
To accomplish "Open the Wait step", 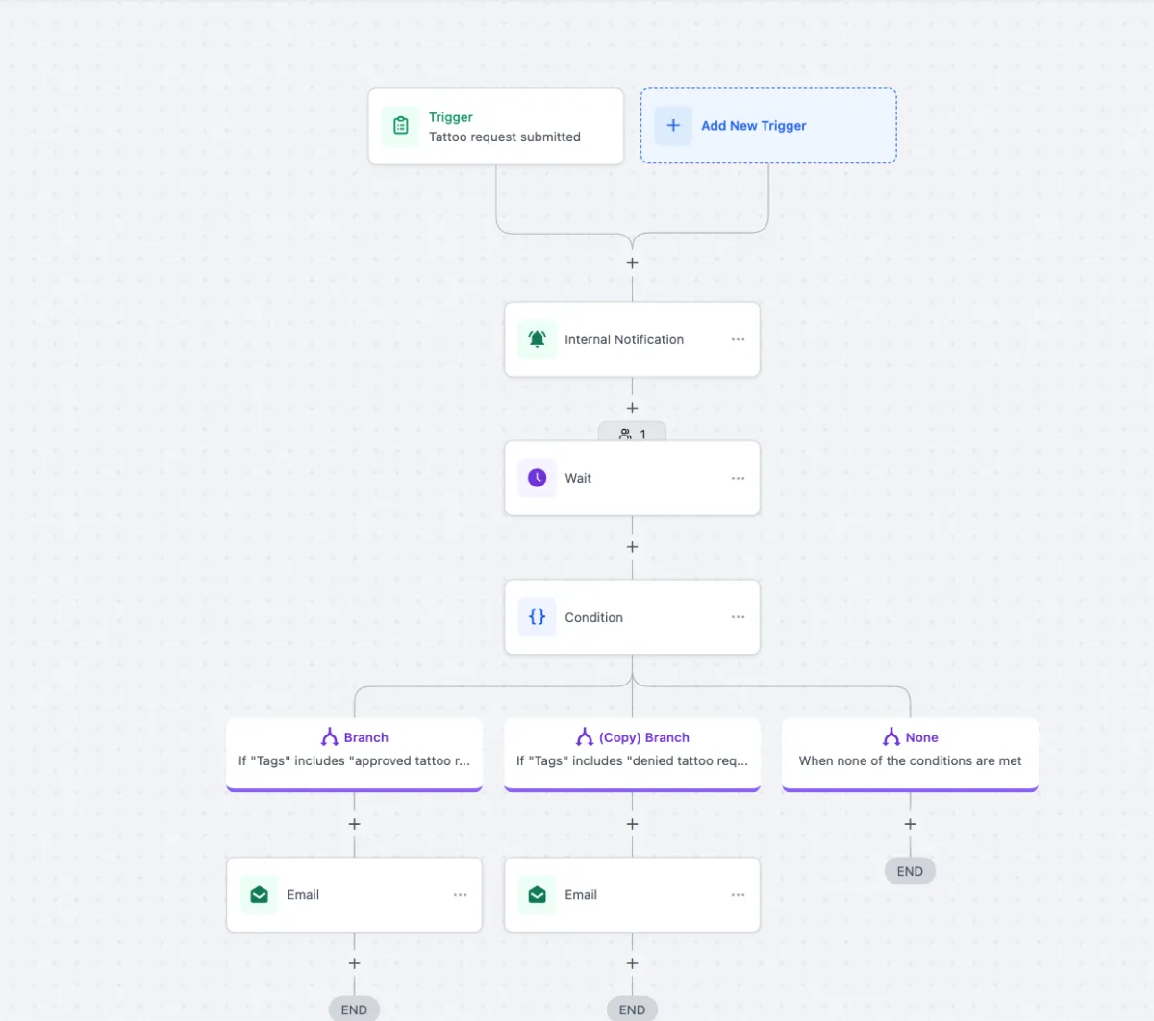I will (x=632, y=478).
